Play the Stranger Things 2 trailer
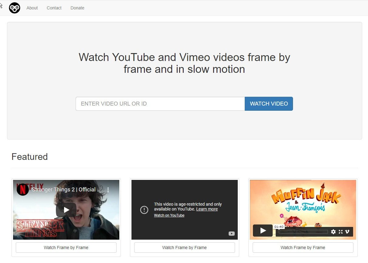 pos(66,210)
